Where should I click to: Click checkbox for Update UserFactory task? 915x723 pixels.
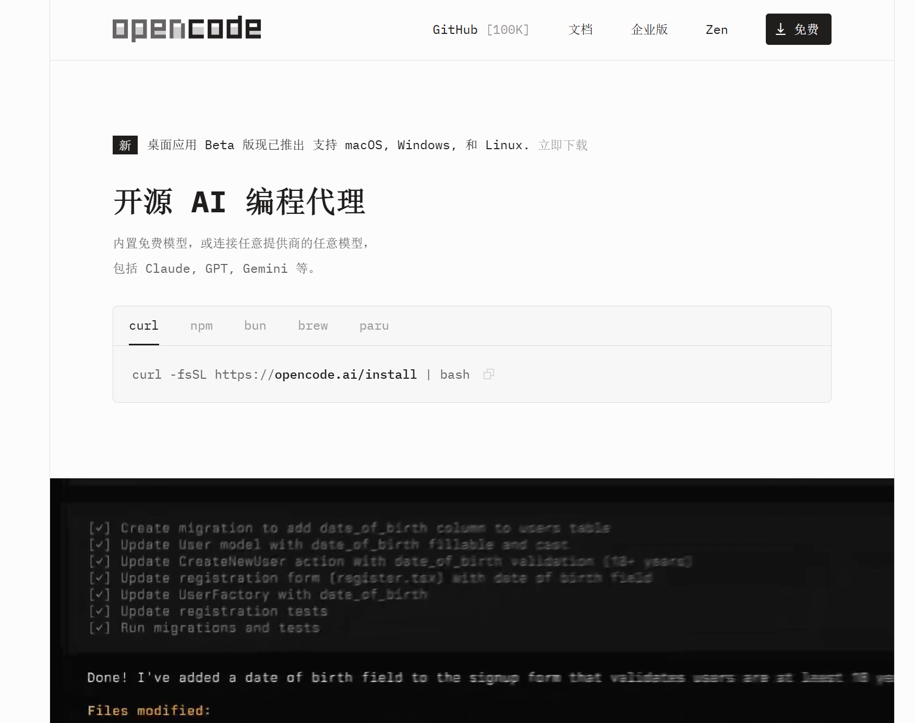(x=99, y=595)
